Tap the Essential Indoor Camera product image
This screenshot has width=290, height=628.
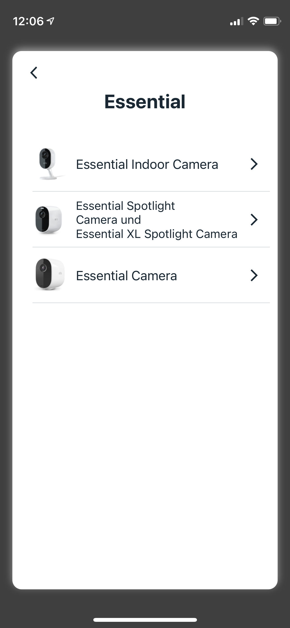[49, 164]
